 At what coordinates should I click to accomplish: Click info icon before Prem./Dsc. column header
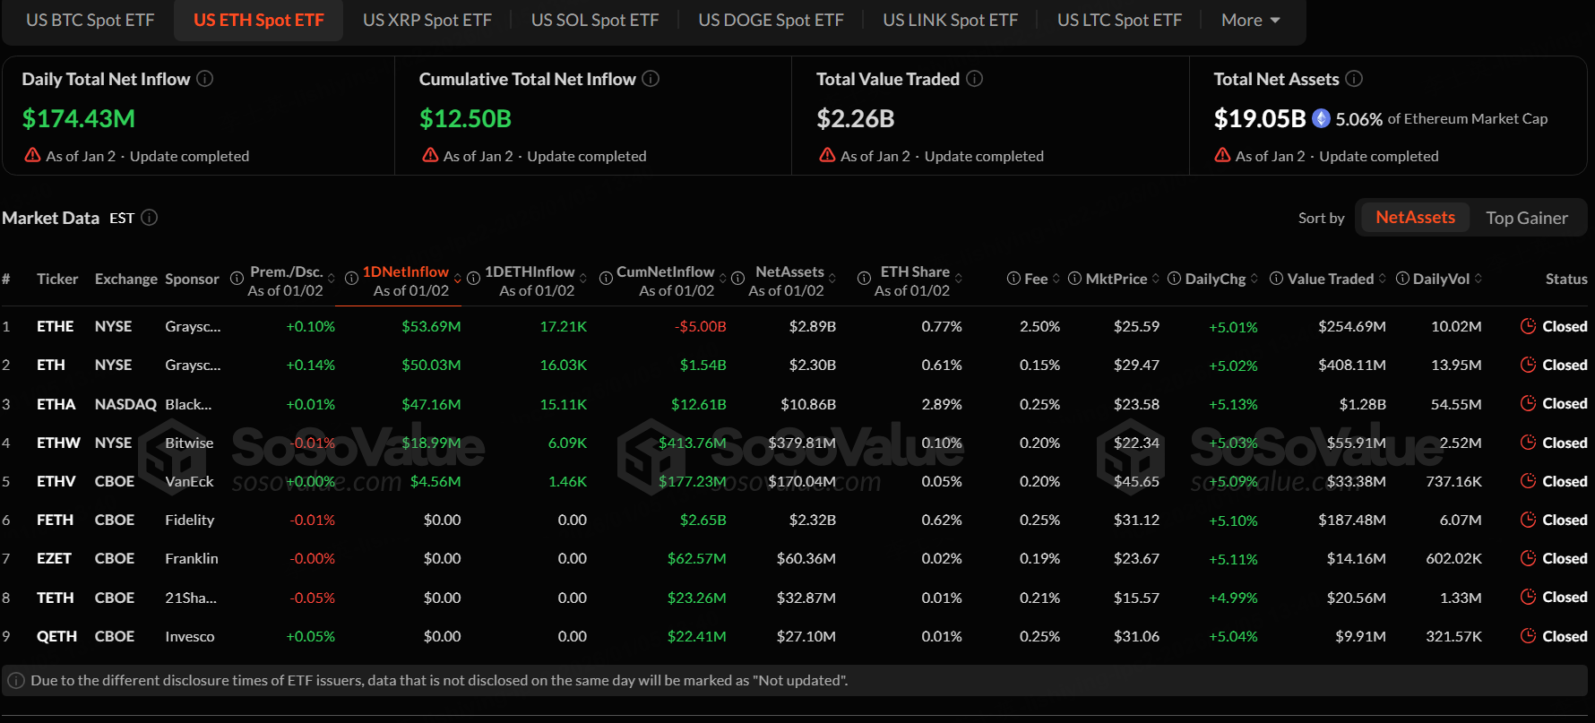click(237, 279)
